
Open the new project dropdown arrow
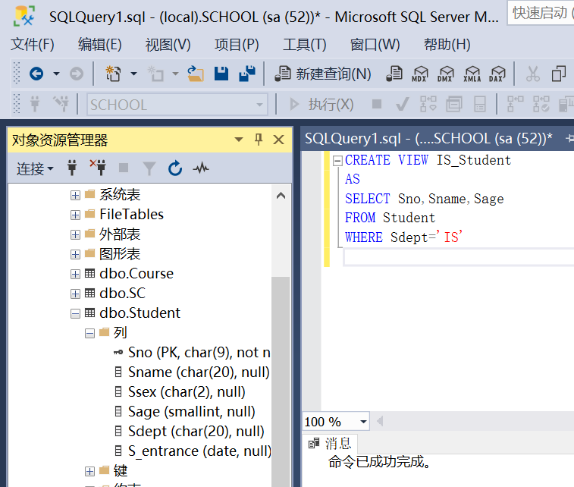pyautogui.click(x=134, y=74)
